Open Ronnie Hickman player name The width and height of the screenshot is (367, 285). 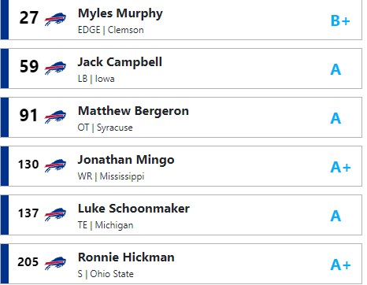click(x=126, y=257)
